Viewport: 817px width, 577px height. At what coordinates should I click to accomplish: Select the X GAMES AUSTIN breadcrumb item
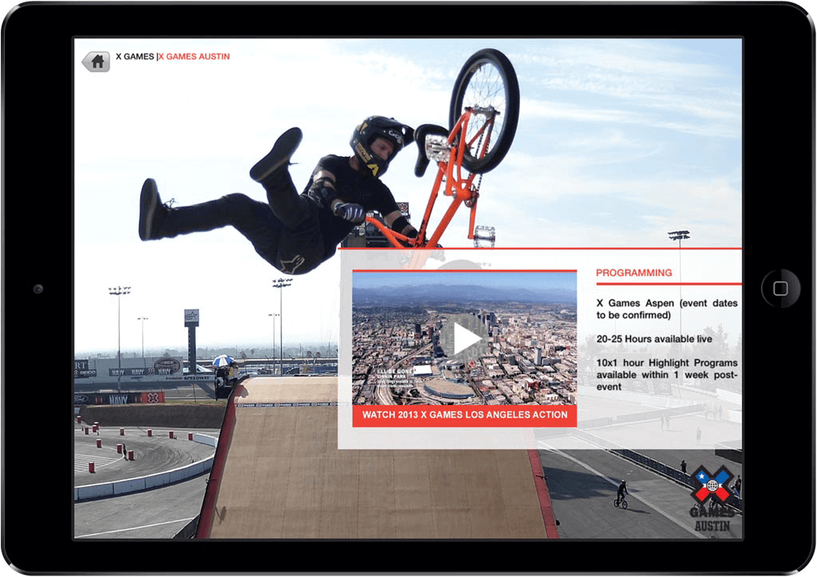pyautogui.click(x=194, y=57)
